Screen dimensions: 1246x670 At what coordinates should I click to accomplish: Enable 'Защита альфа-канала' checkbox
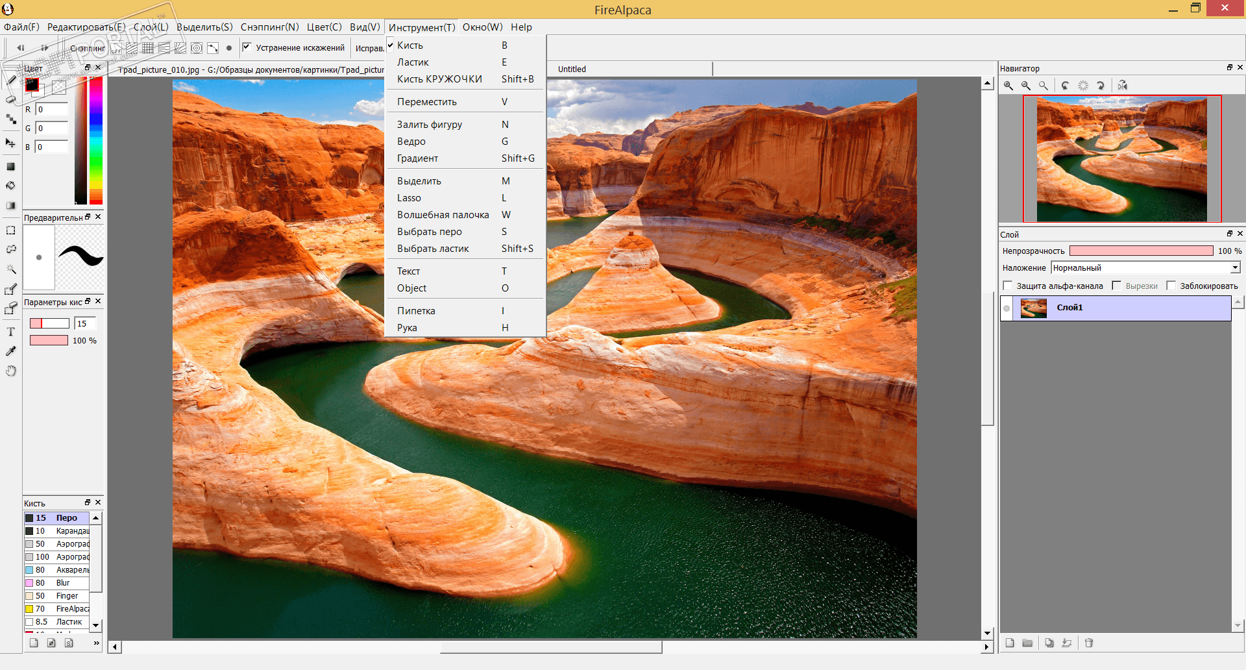(1008, 286)
